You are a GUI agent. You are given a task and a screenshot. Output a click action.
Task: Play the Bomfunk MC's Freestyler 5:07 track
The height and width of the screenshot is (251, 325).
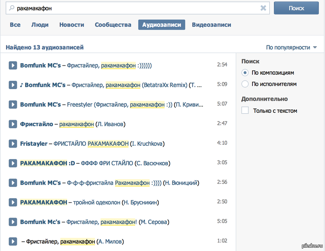tap(13, 104)
